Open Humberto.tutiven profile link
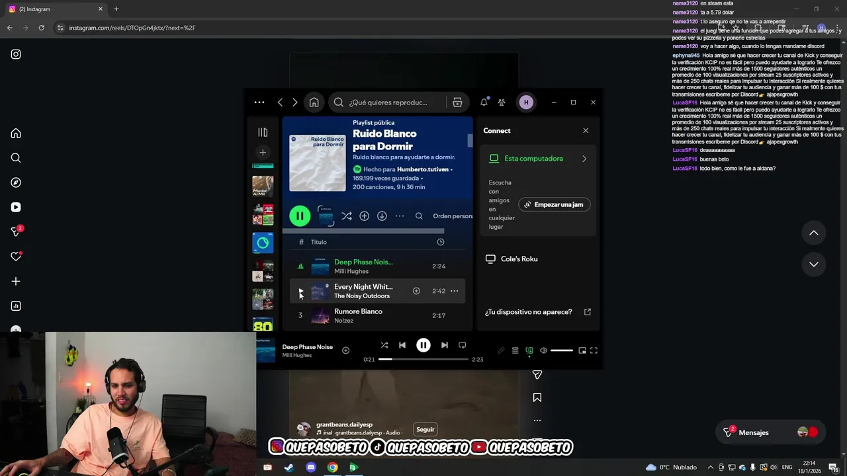 [423, 169]
